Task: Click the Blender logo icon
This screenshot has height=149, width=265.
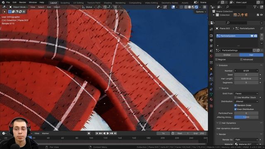Action: click(x=3, y=2)
